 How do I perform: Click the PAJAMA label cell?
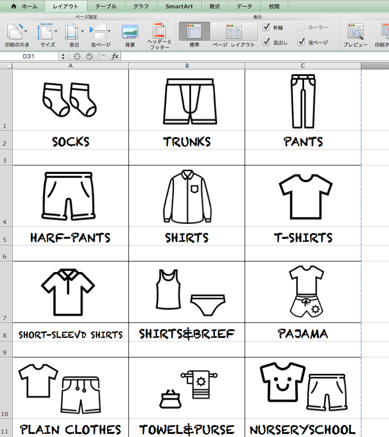pyautogui.click(x=303, y=332)
